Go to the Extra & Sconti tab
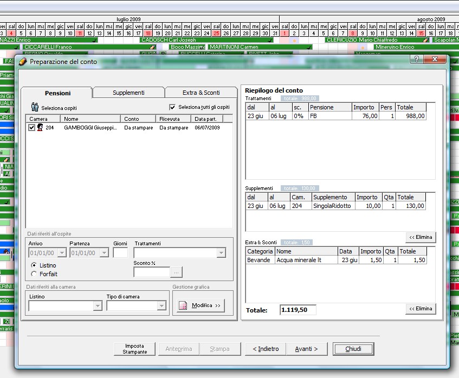This screenshot has height=378, width=459. 201,93
